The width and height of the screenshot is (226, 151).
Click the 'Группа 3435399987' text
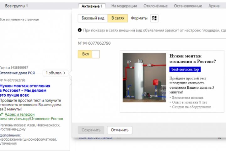[14, 68]
